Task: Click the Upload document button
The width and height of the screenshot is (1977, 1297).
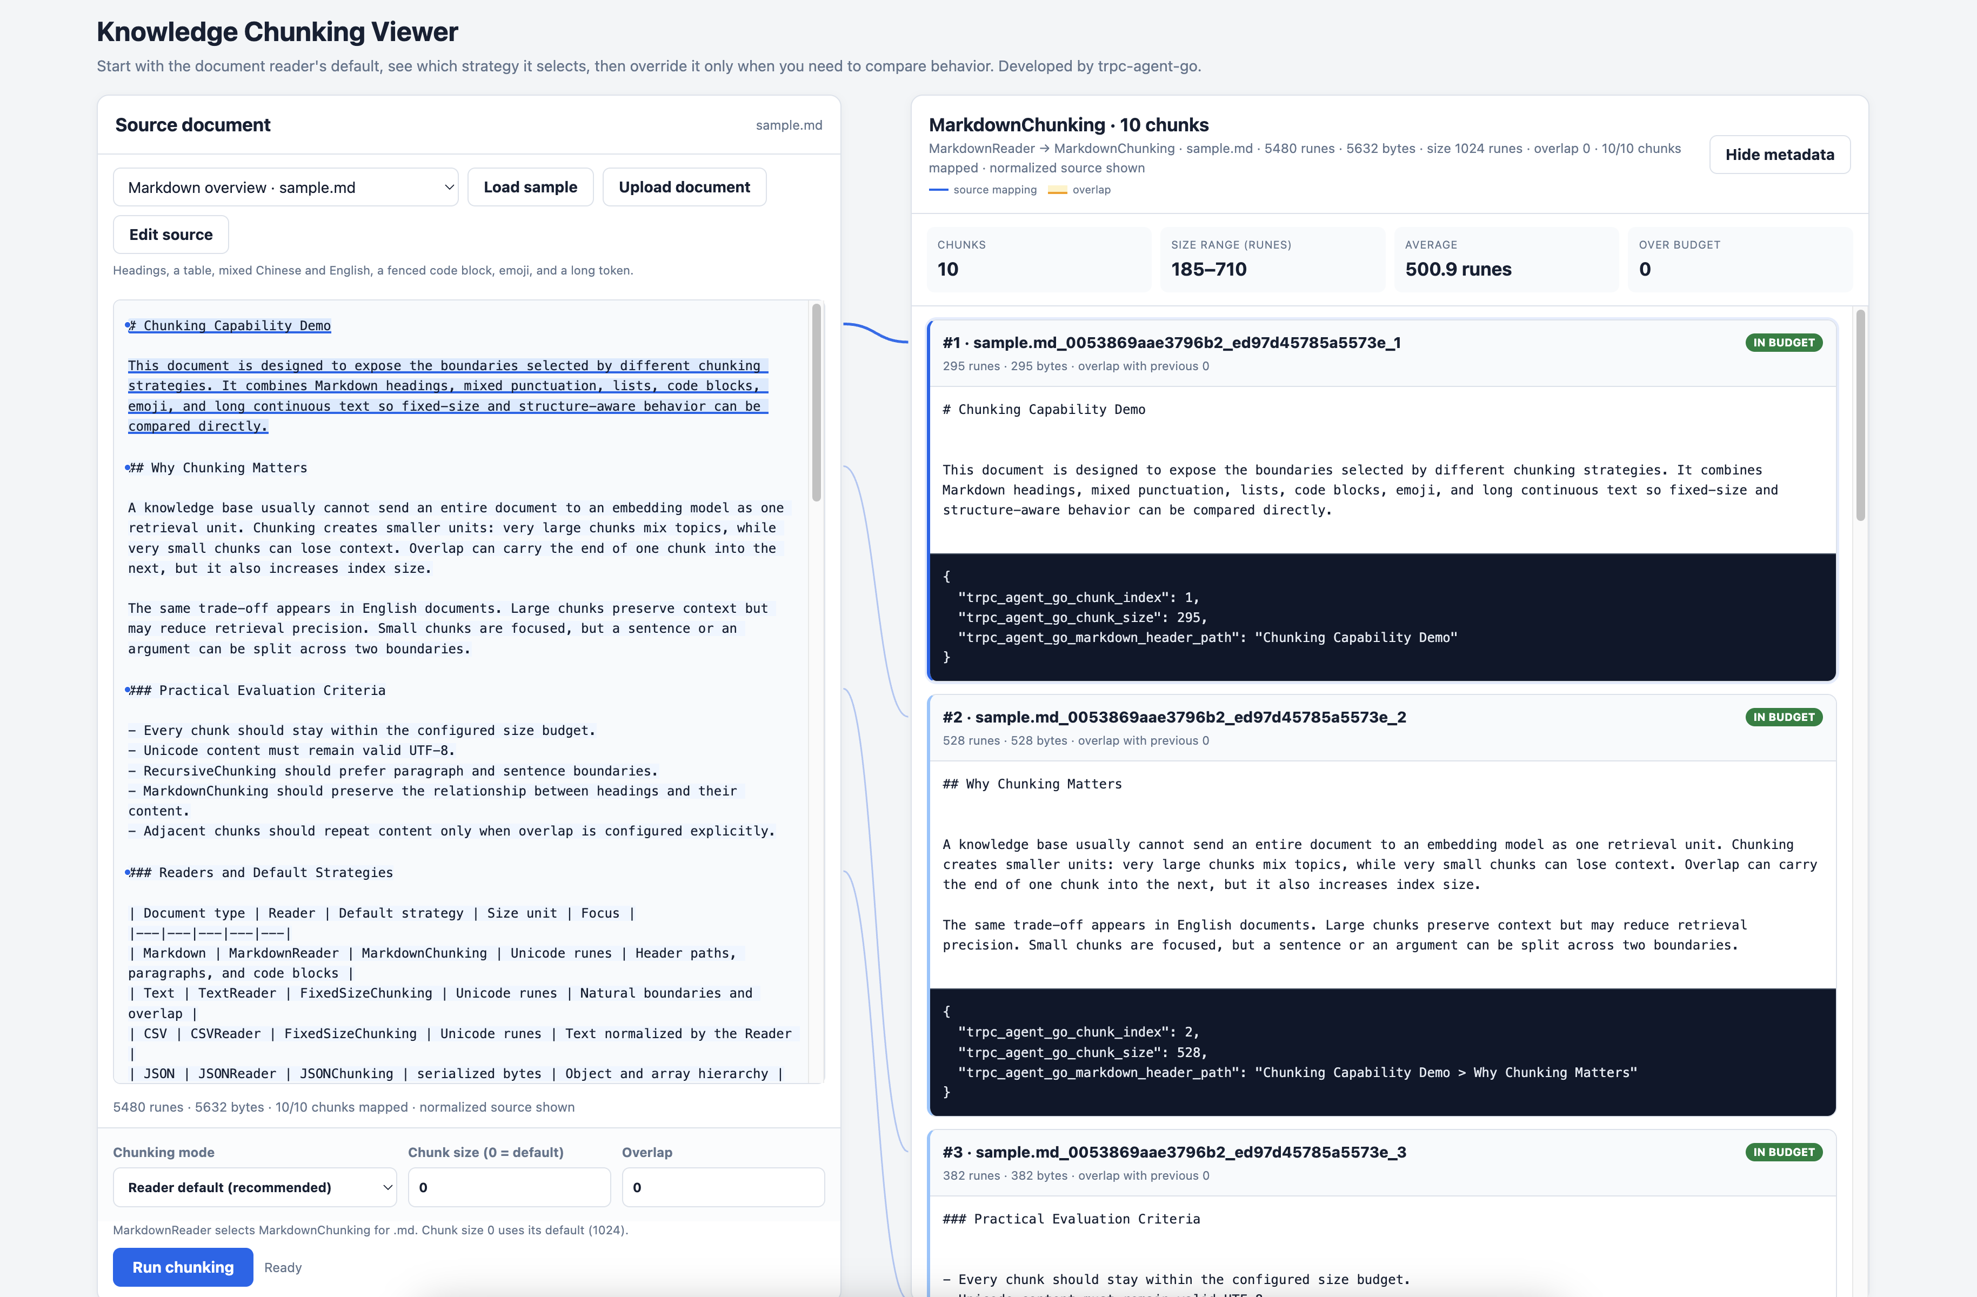Action: coord(684,187)
